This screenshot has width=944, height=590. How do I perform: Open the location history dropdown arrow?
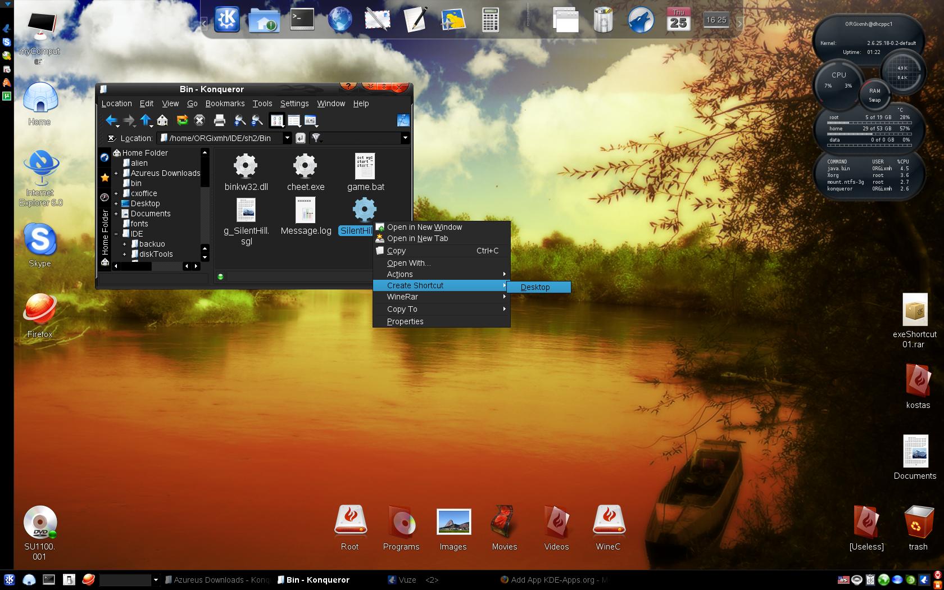point(287,138)
